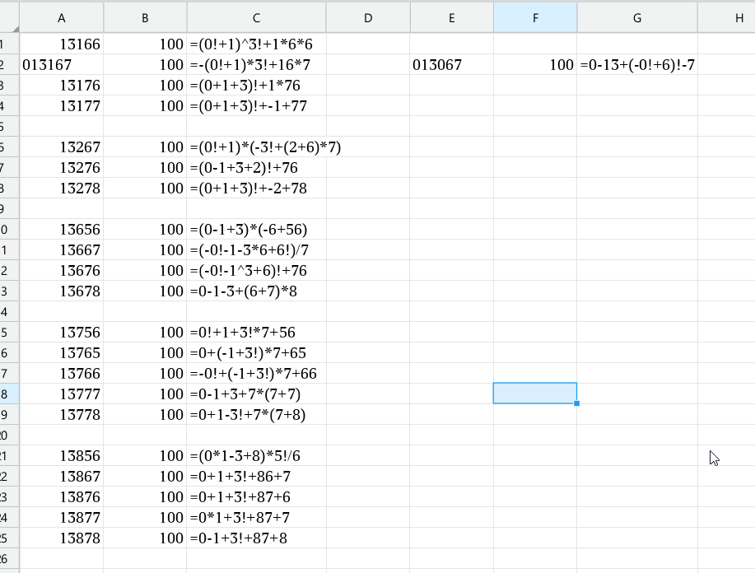
Task: Select the 100 cell beside 13878
Action: (145, 538)
